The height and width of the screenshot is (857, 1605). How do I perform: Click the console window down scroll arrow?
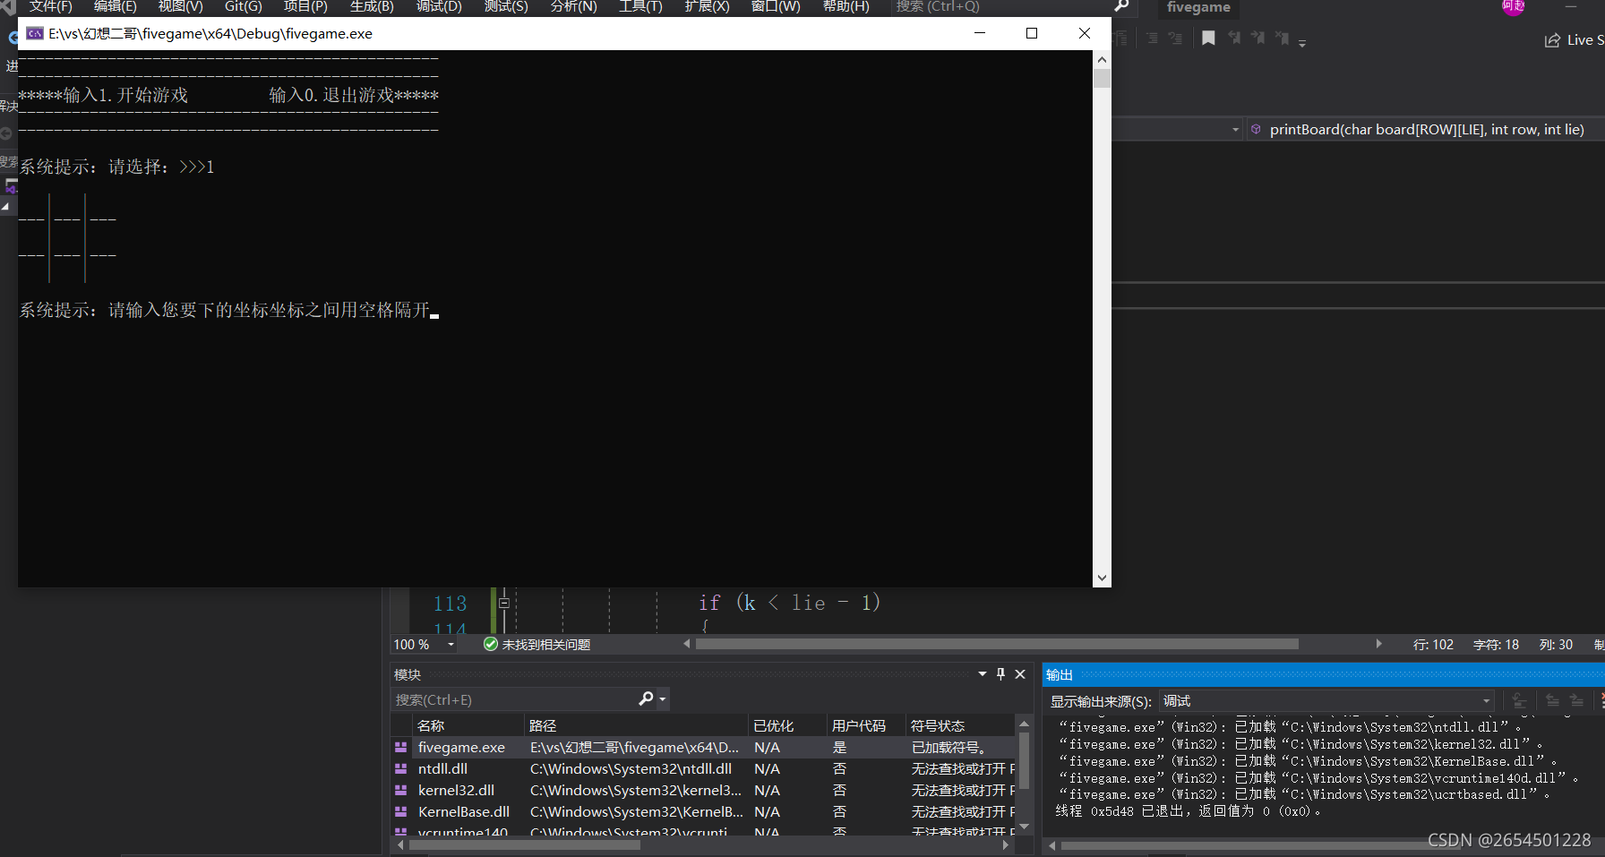(1102, 578)
